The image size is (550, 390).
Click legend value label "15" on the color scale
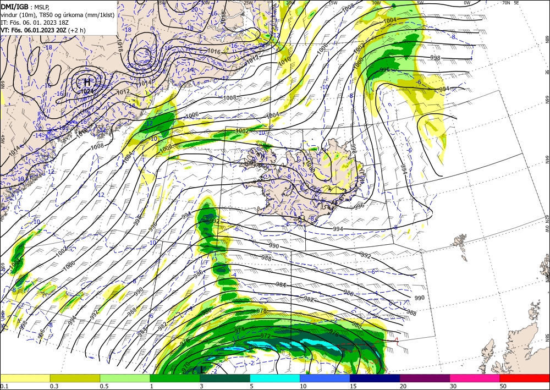coord(353,386)
